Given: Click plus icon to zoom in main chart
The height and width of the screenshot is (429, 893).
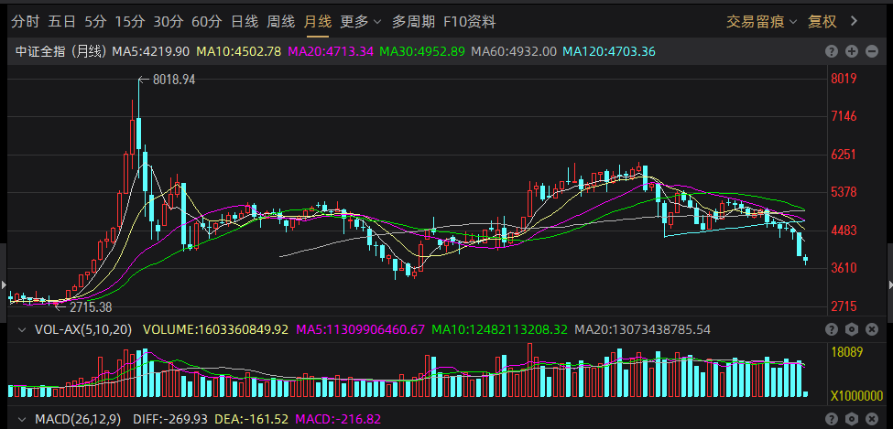Looking at the screenshot, I should (x=852, y=52).
